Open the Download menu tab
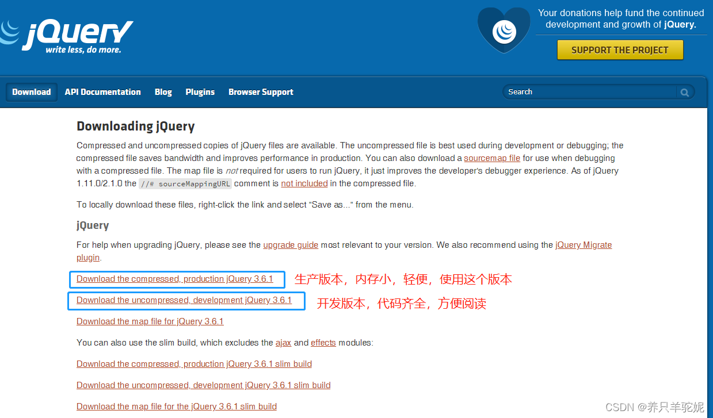The width and height of the screenshot is (713, 418). [x=31, y=92]
